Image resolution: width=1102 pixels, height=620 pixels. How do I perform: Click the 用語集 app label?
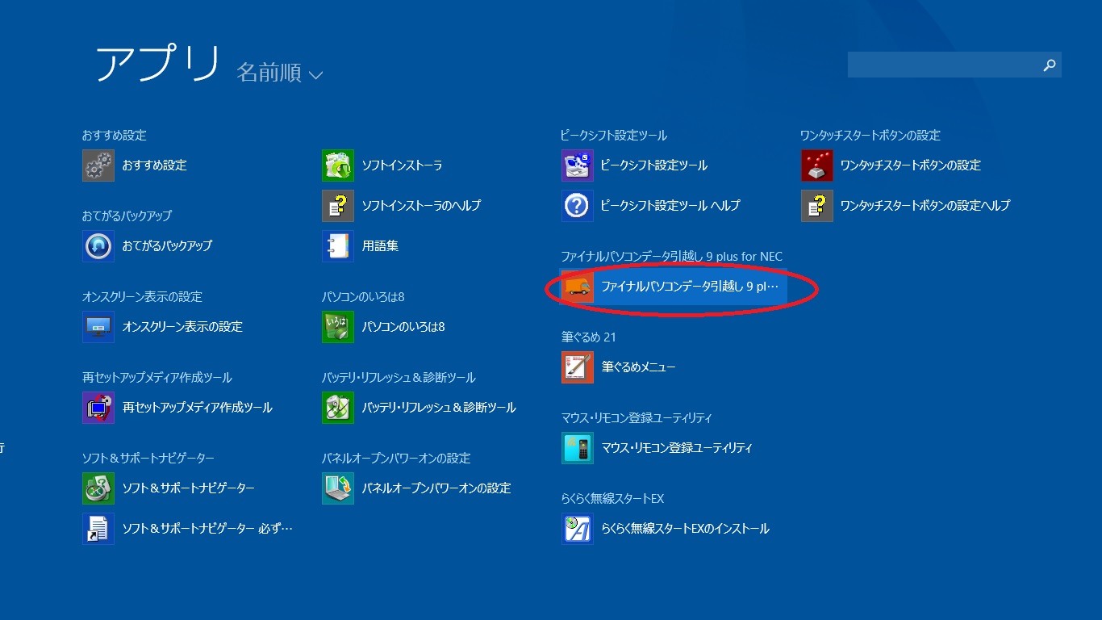[x=380, y=246]
